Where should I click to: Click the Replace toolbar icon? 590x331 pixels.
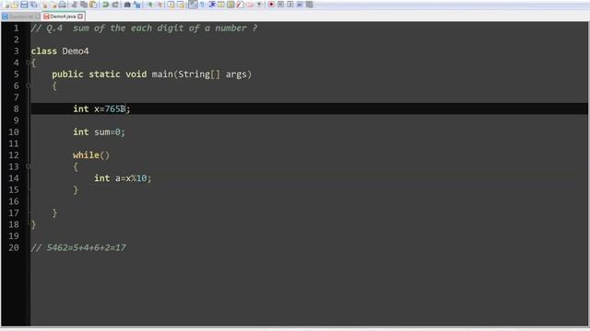(x=137, y=5)
